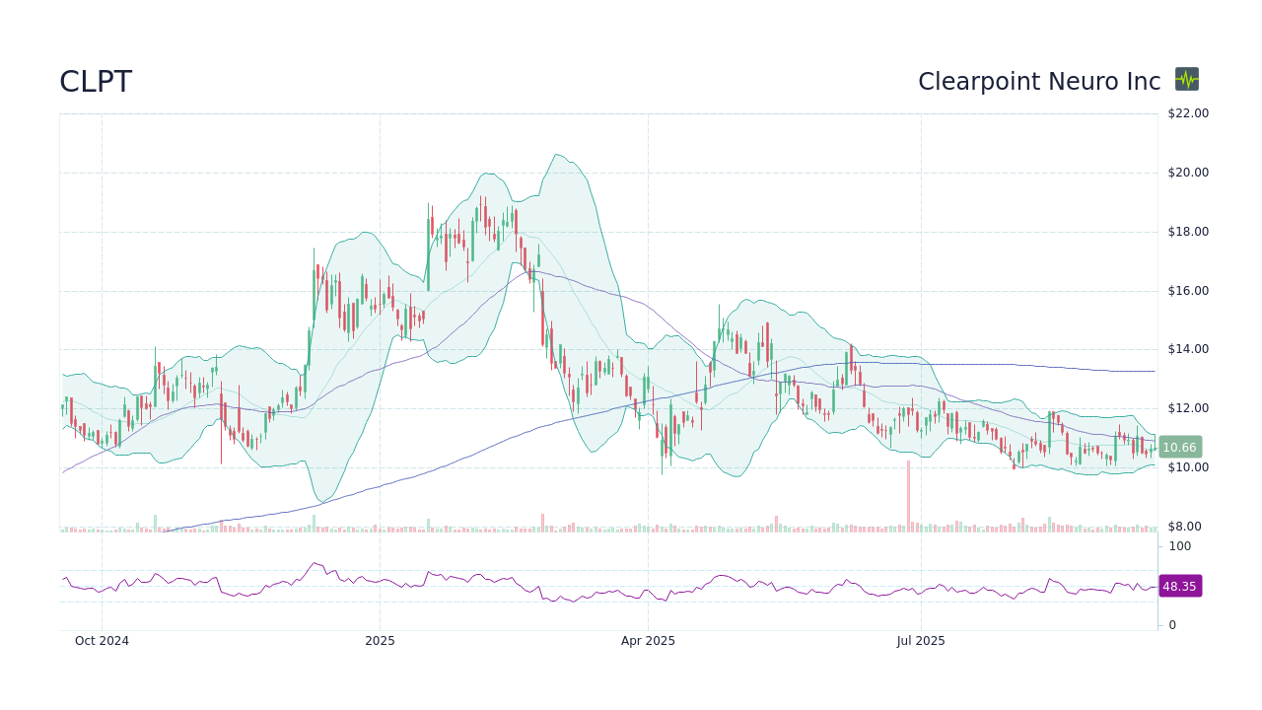Click the Clearpoint Neuro Inc title
The width and height of the screenshot is (1262, 710).
click(x=1039, y=82)
